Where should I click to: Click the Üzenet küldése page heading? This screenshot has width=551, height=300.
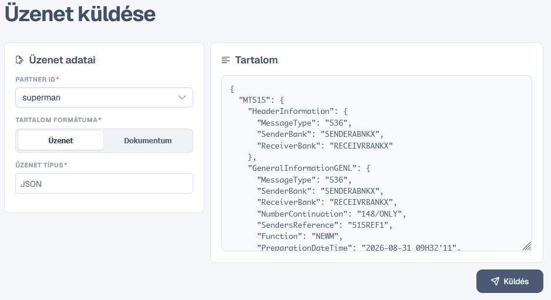click(80, 14)
